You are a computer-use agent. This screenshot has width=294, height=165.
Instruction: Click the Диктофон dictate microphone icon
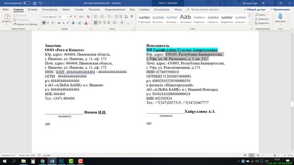point(280,16)
